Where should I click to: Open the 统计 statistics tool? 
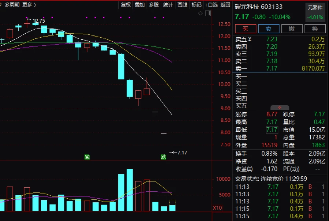tap(168, 5)
